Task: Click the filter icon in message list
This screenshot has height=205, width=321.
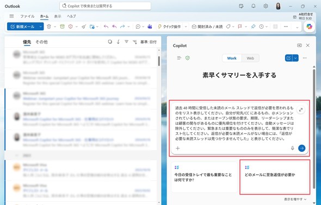Action: pos(126,42)
